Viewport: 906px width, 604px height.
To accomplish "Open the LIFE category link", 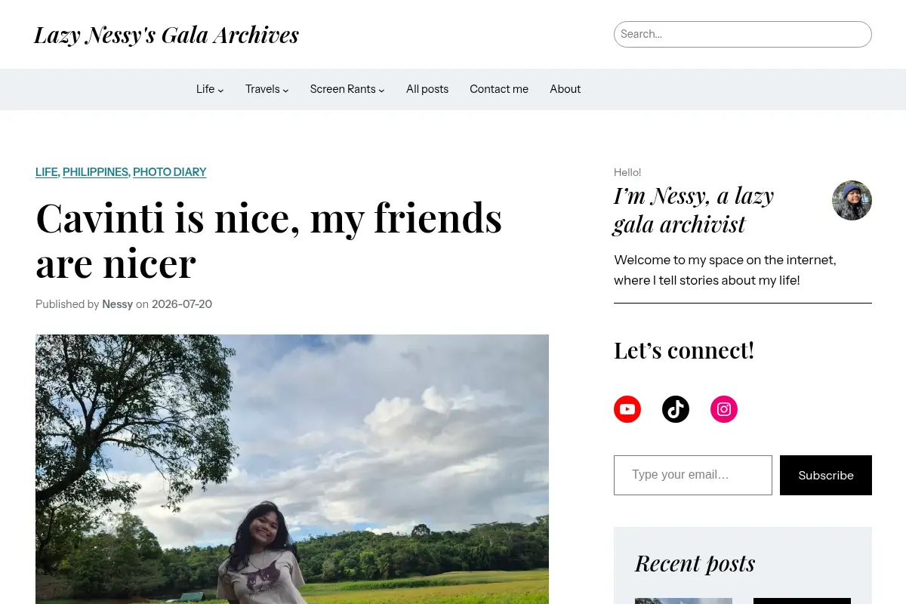I will pos(46,172).
